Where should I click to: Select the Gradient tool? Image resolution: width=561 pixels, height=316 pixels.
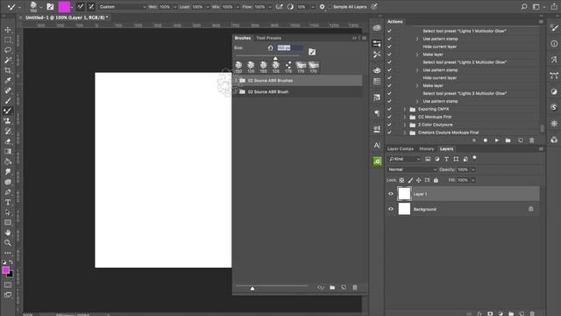click(8, 151)
